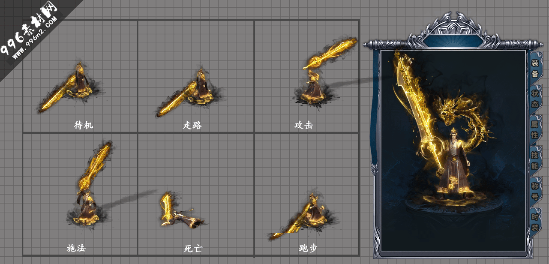Open the 装备 equipment tab
The height and width of the screenshot is (264, 549).
coord(535,67)
